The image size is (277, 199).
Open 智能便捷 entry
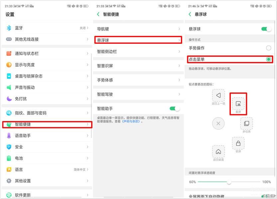47,124
